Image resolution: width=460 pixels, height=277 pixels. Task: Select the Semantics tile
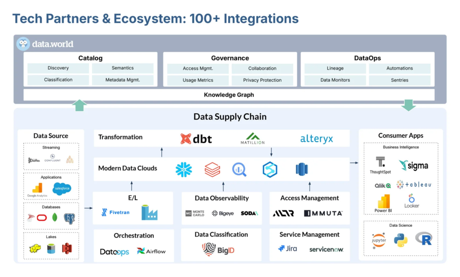[123, 68]
